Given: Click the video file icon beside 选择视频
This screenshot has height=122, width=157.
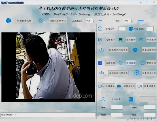Looking at the screenshot, I should [100, 63].
